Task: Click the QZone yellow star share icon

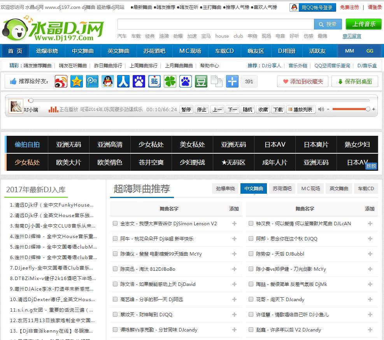Action: [77, 81]
